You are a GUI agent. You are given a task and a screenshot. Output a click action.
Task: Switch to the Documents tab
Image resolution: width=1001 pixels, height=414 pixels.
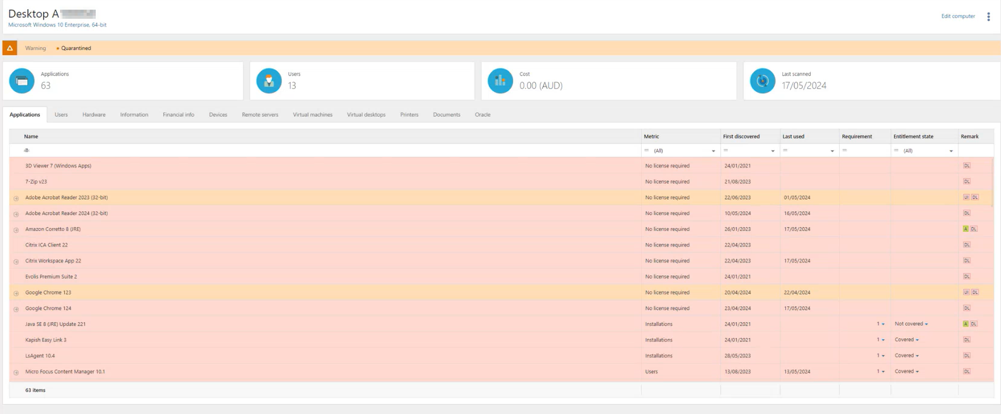coord(447,114)
